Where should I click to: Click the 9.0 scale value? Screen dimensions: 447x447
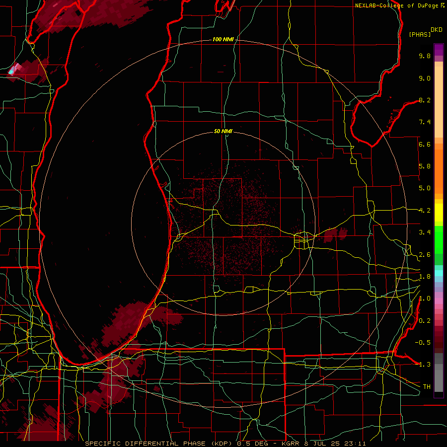click(x=425, y=78)
